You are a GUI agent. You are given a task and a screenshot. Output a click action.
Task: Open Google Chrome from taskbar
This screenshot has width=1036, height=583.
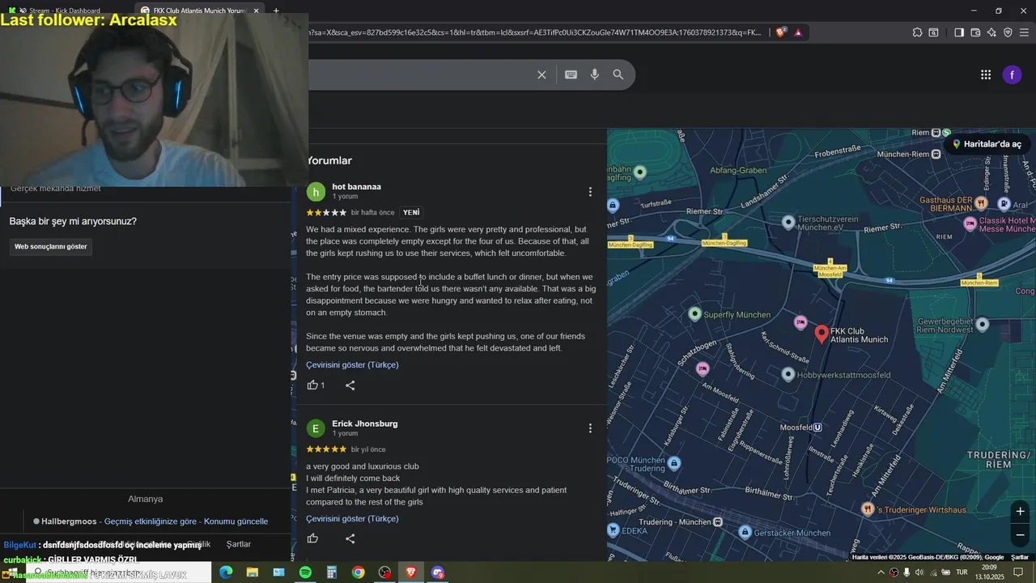point(358,572)
